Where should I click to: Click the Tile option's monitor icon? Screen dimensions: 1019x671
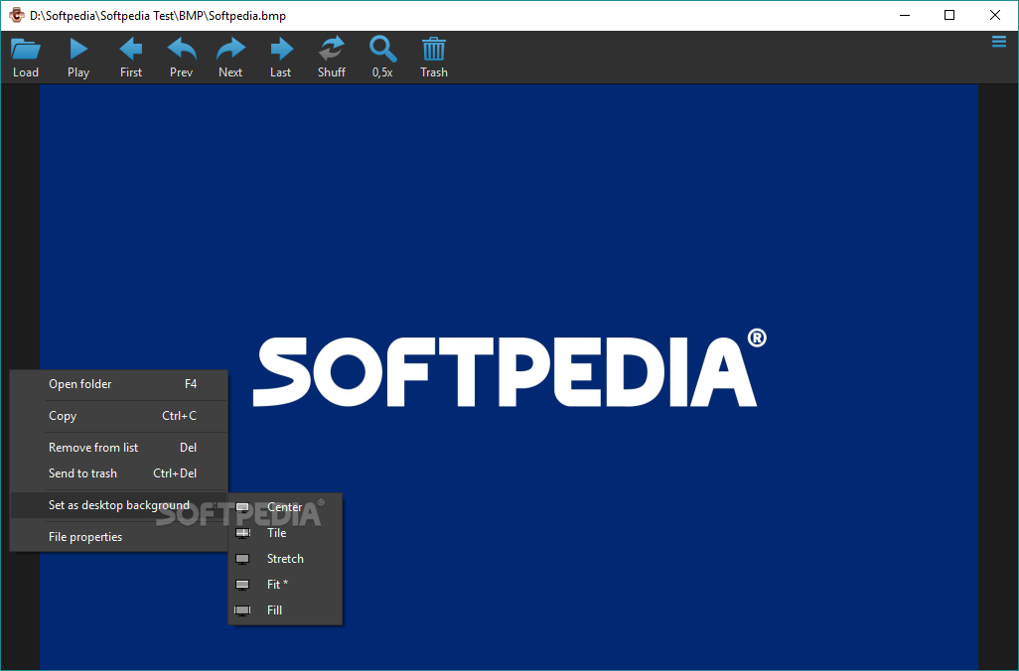pos(242,533)
